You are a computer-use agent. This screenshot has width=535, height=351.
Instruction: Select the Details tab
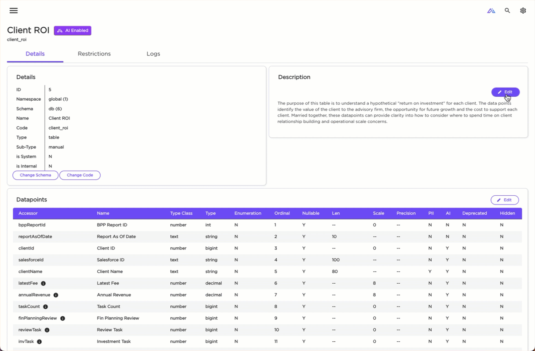(x=35, y=54)
